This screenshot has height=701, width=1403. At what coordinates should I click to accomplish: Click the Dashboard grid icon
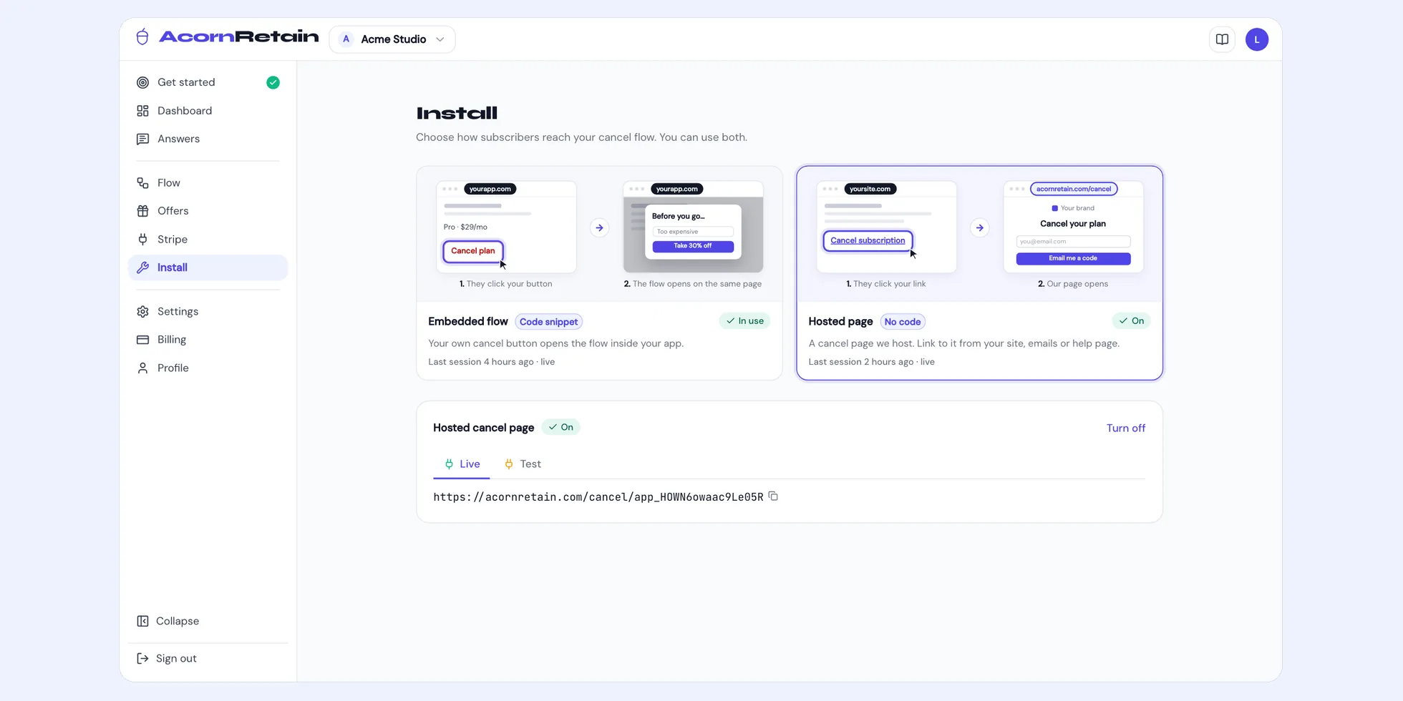142,111
